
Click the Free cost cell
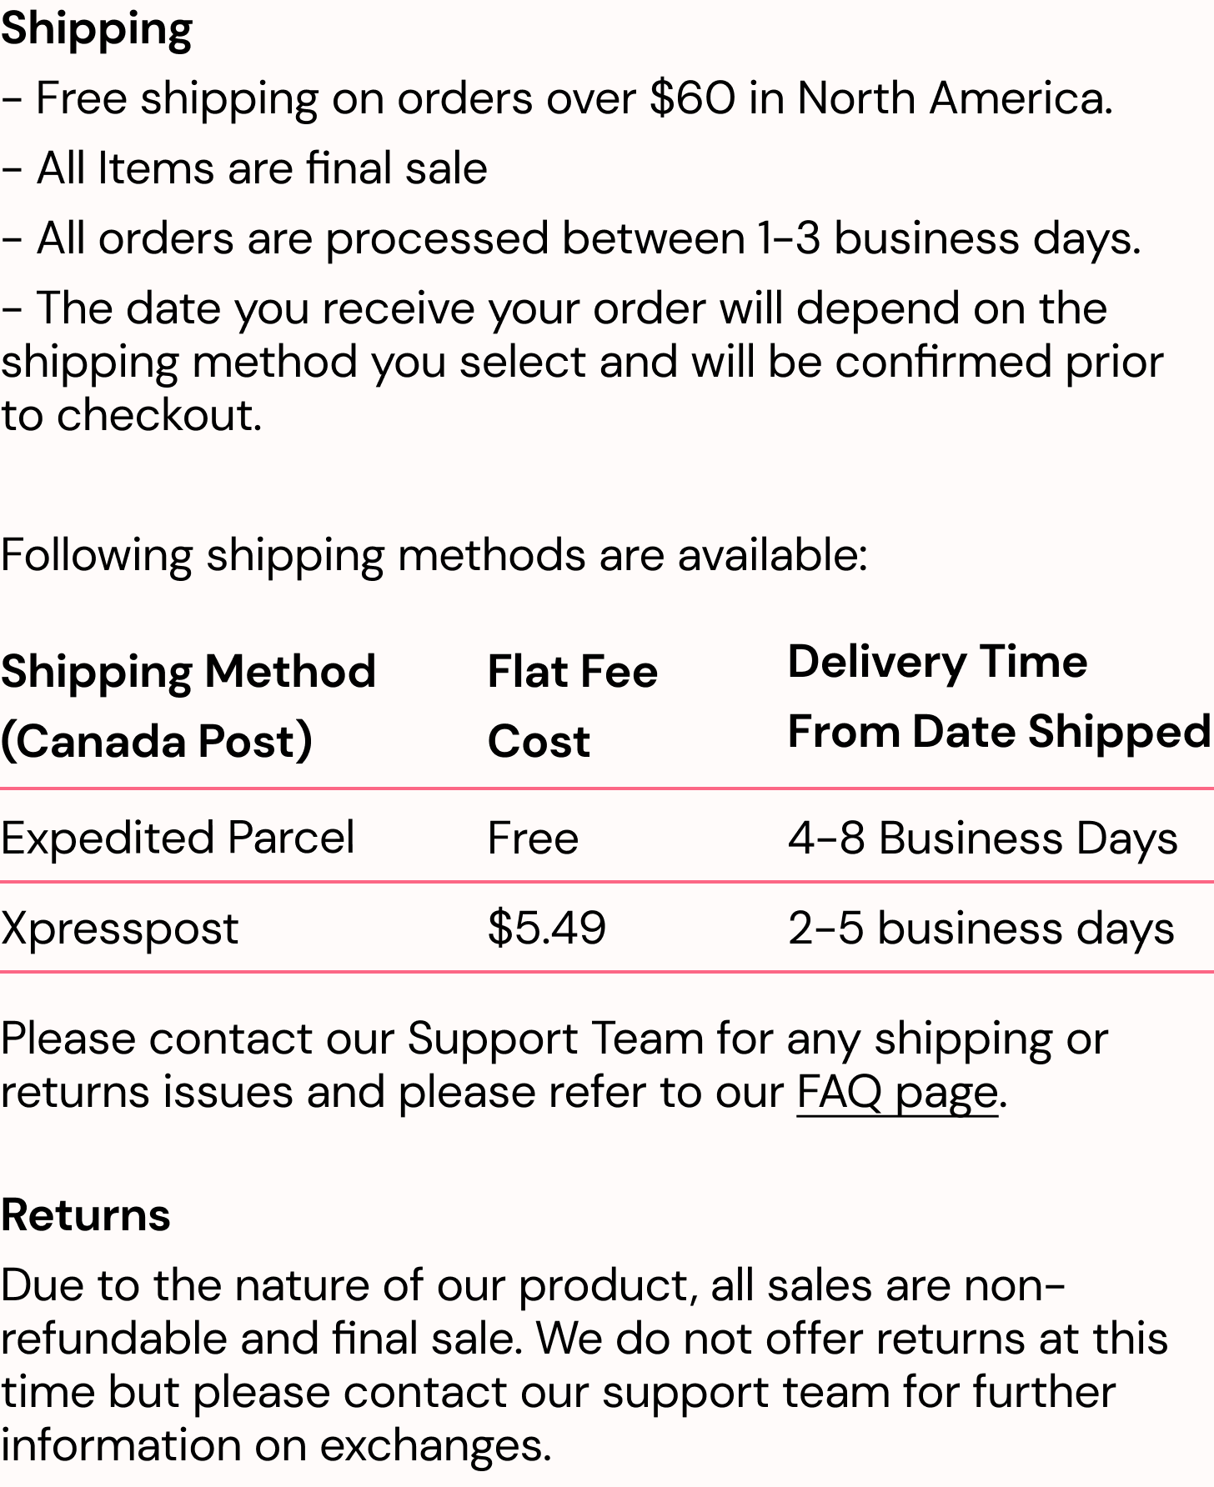533,837
